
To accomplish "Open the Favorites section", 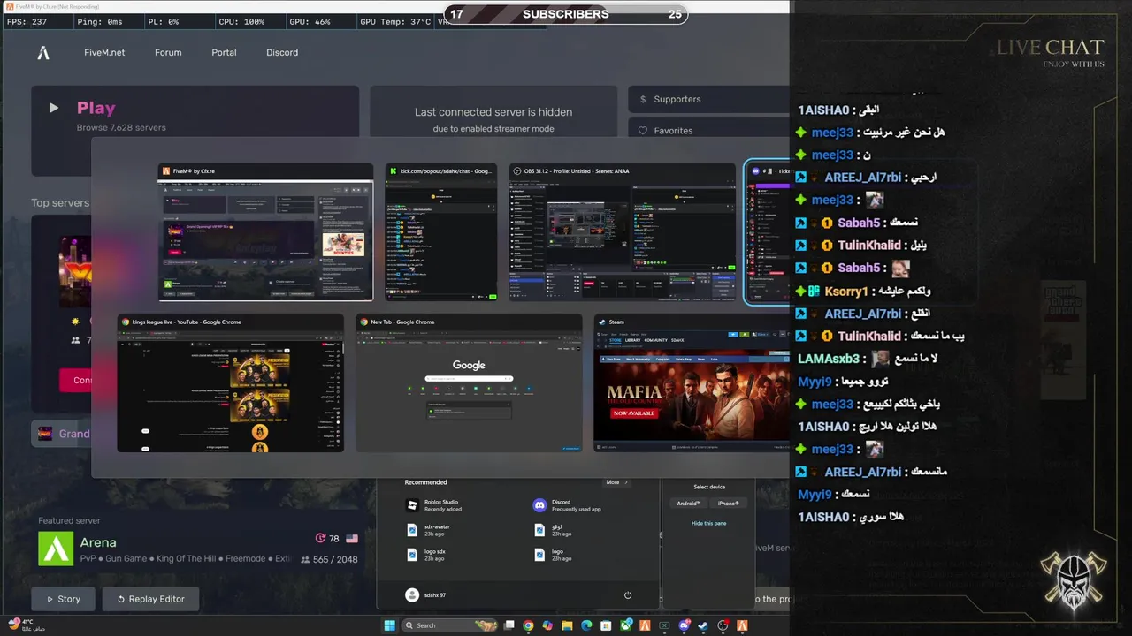I will click(708, 130).
